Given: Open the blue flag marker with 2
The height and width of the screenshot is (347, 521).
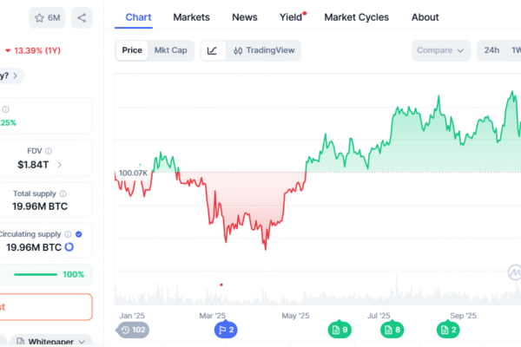Looking at the screenshot, I should [x=225, y=330].
